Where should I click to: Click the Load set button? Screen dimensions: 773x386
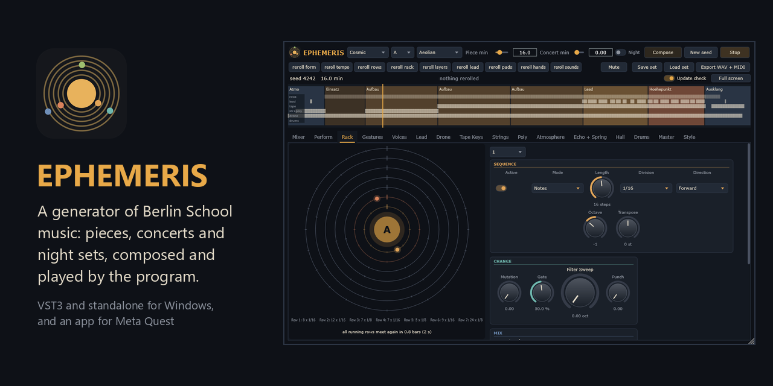[679, 67]
